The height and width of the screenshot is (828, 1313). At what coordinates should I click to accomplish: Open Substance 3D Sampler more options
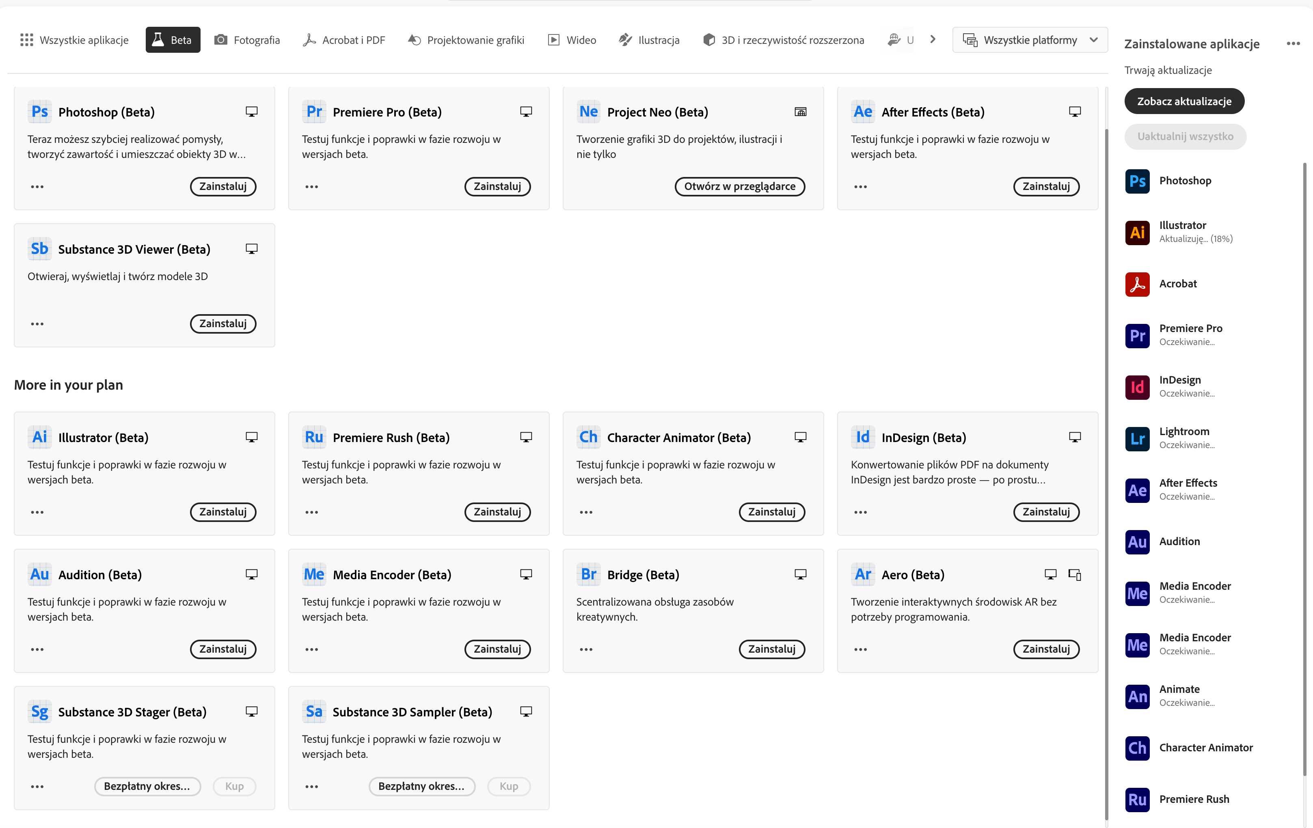[x=311, y=787]
